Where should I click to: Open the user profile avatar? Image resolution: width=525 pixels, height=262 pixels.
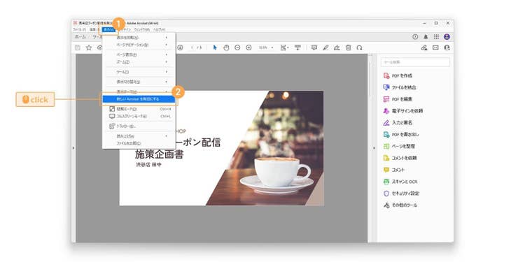(x=447, y=37)
